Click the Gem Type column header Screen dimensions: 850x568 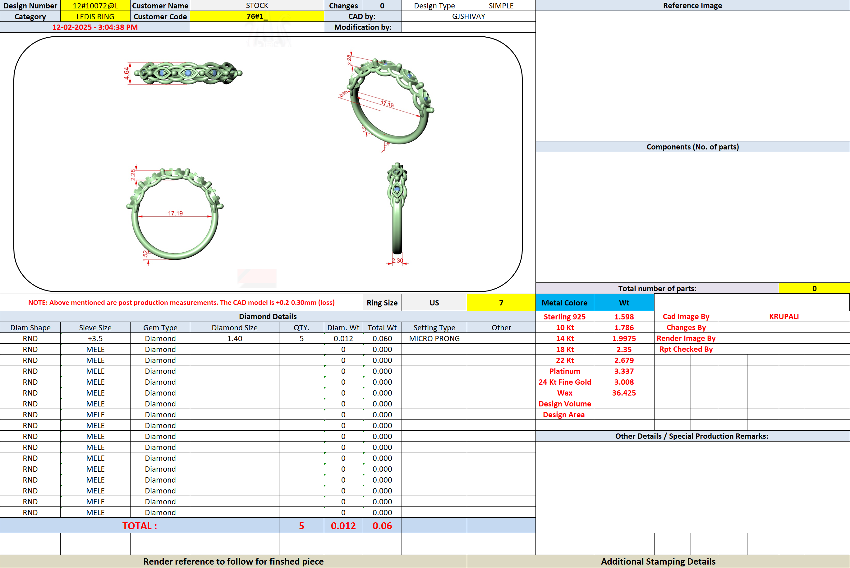(160, 328)
